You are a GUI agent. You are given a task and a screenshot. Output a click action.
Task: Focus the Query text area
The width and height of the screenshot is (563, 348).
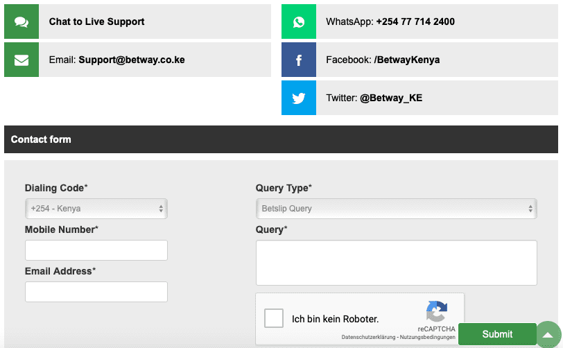[x=397, y=263]
